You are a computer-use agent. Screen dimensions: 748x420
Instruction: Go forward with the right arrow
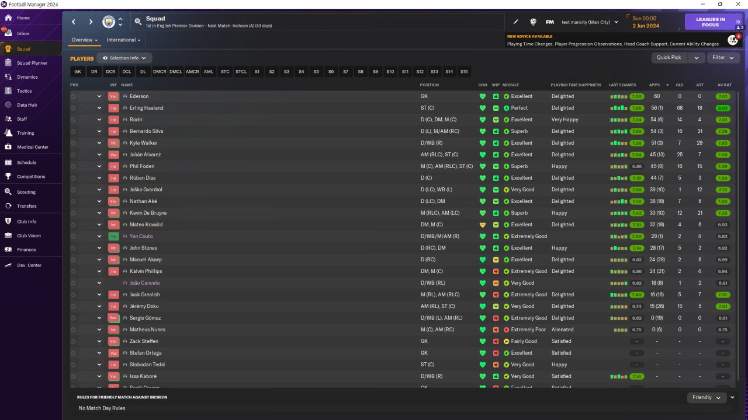tap(91, 22)
